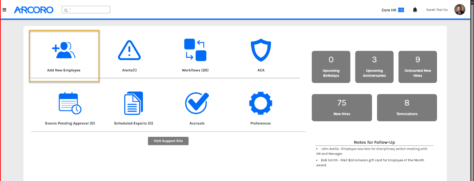Screen dimensions: 474x181
Task: Open the Accruals checkmark icon
Action: click(x=197, y=103)
